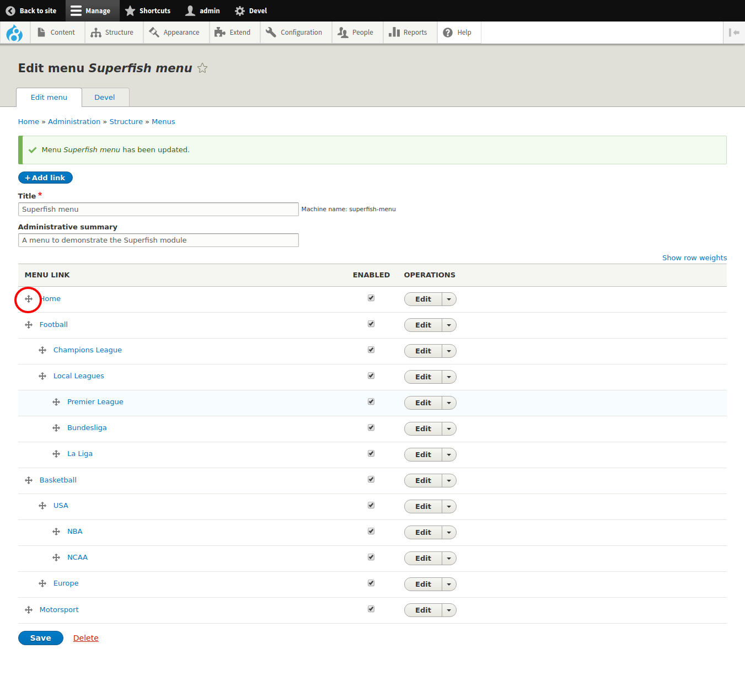Open the Devel menu in the top bar

pos(250,10)
